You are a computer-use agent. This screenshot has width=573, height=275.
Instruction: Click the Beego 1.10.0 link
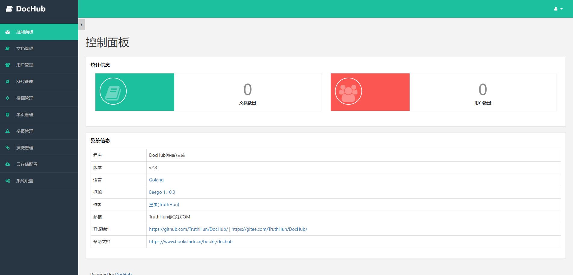coord(162,192)
